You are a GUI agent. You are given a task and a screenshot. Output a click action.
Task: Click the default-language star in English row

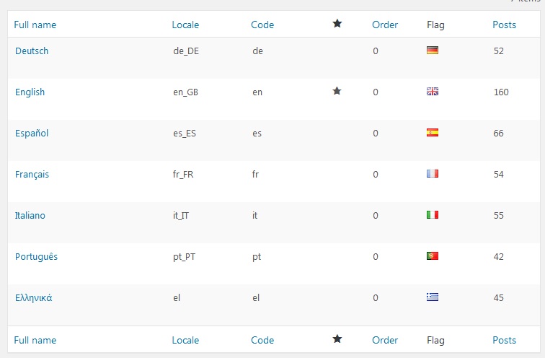[x=337, y=91]
